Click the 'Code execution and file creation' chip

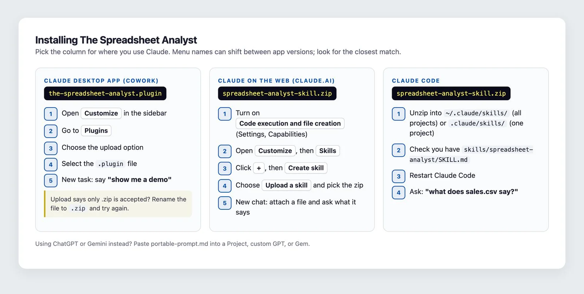click(290, 124)
